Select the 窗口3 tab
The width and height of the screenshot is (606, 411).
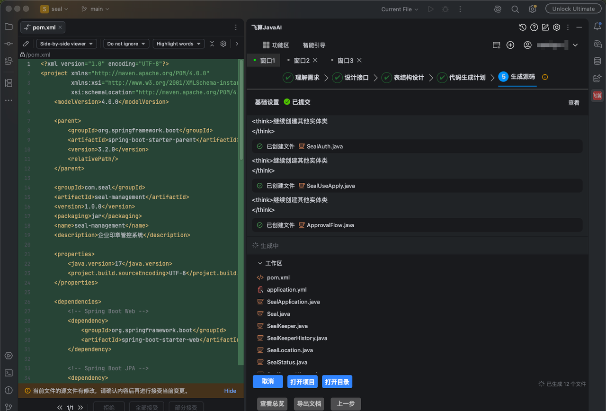click(x=345, y=61)
